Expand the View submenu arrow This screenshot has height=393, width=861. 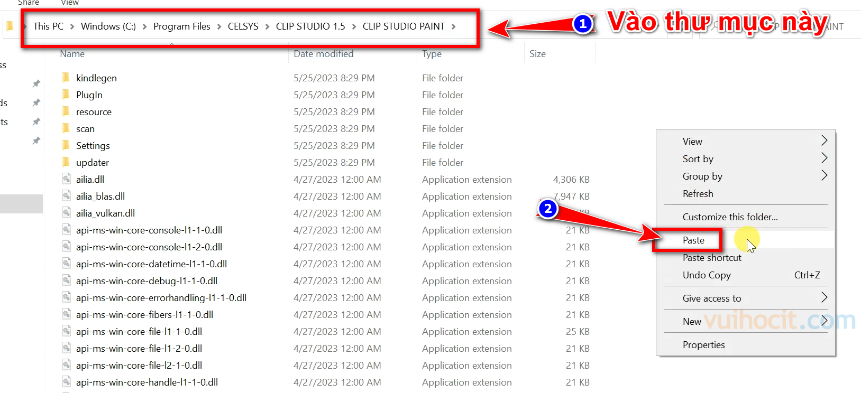823,141
